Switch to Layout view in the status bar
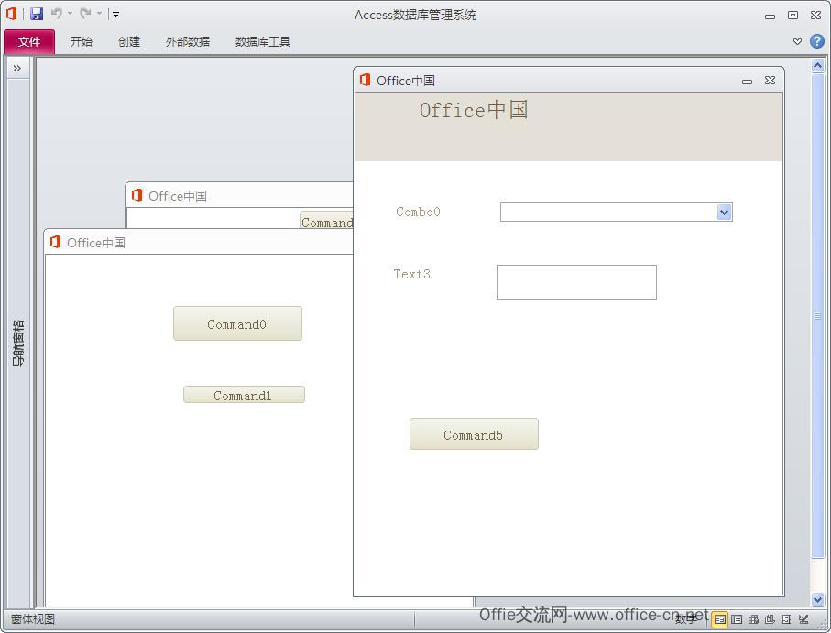The width and height of the screenshot is (831, 633). (x=786, y=618)
